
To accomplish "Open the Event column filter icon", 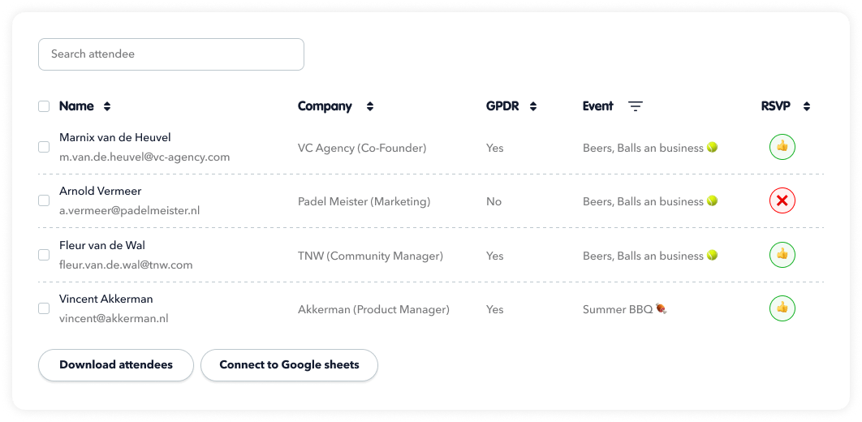I will (x=636, y=106).
